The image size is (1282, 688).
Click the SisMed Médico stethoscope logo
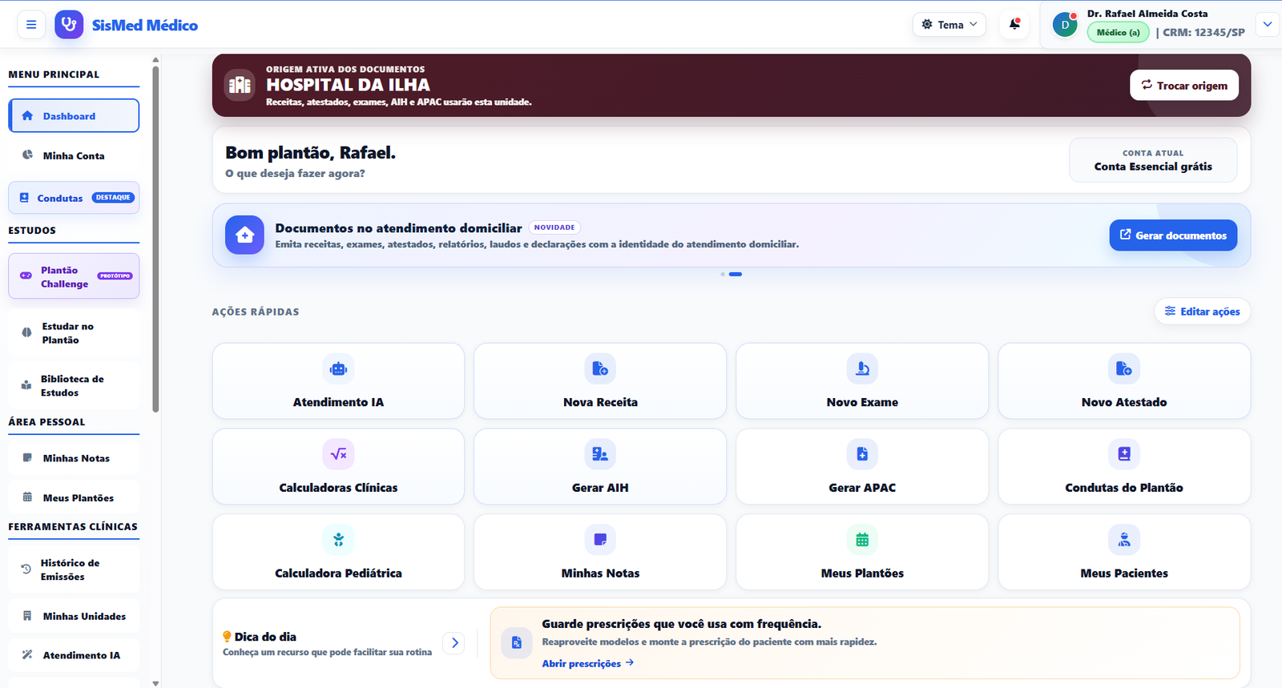69,25
